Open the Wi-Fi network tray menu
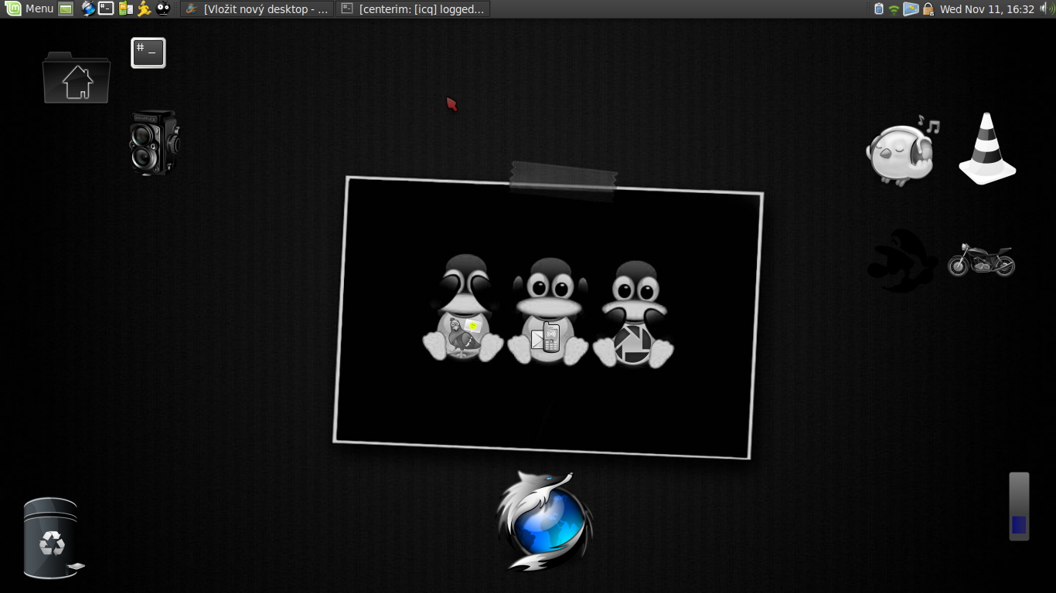1056x593 pixels. [x=894, y=9]
